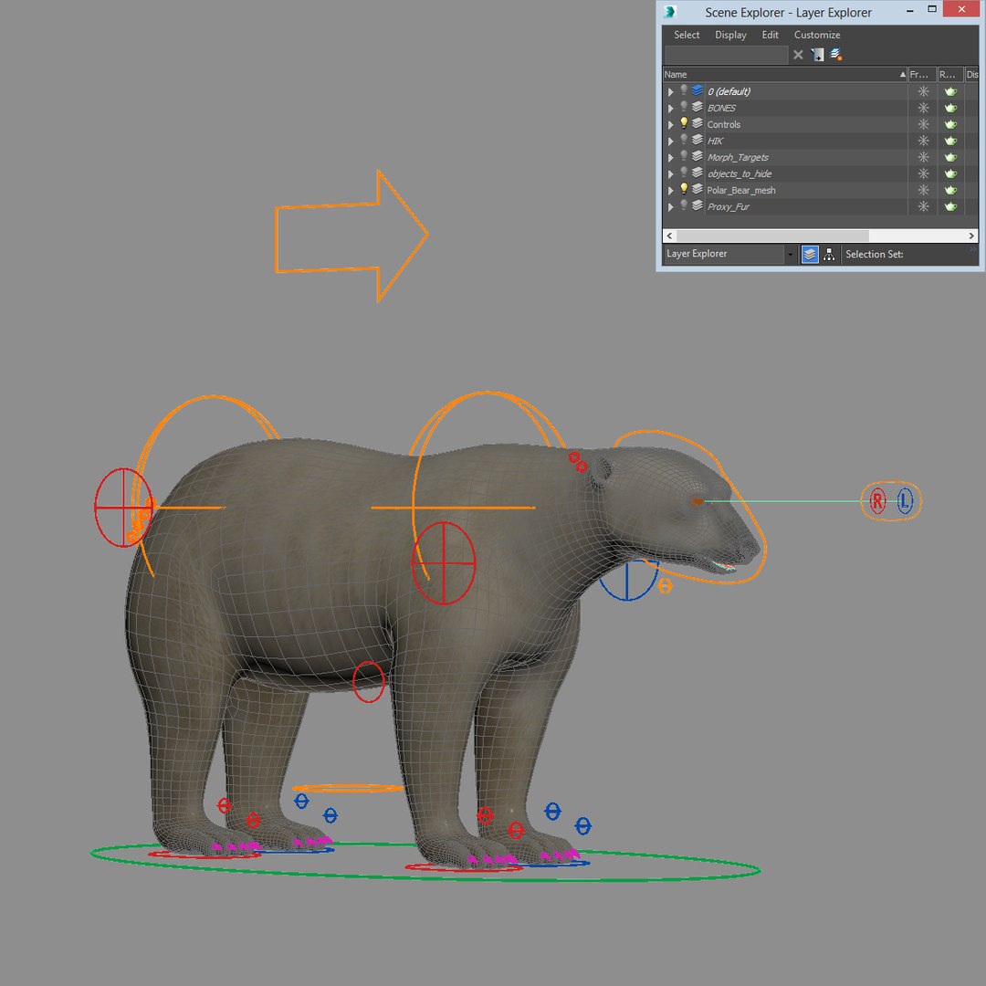This screenshot has width=986, height=986.
Task: Expand the 0 (default) layer
Action: click(670, 92)
